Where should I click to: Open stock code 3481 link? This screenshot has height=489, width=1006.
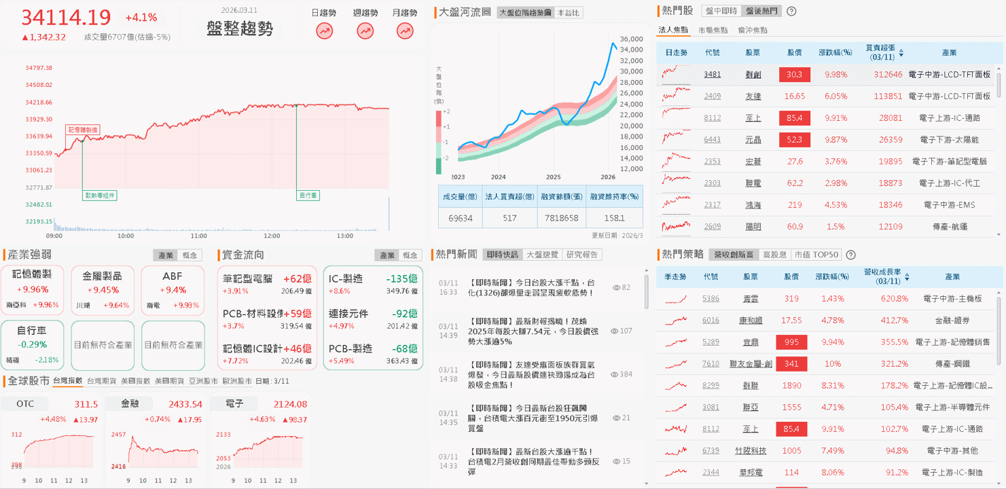pyautogui.click(x=712, y=74)
